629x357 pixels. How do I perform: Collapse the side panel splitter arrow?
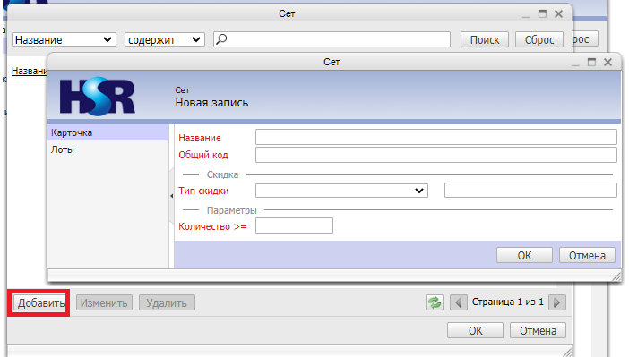[172, 196]
